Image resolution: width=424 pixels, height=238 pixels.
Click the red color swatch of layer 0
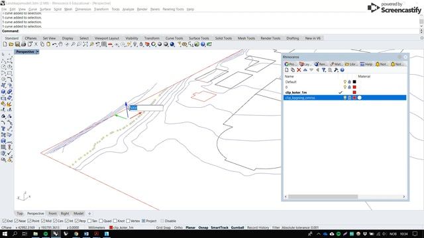coord(354,87)
